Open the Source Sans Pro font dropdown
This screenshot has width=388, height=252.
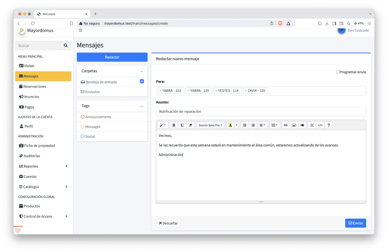point(210,125)
